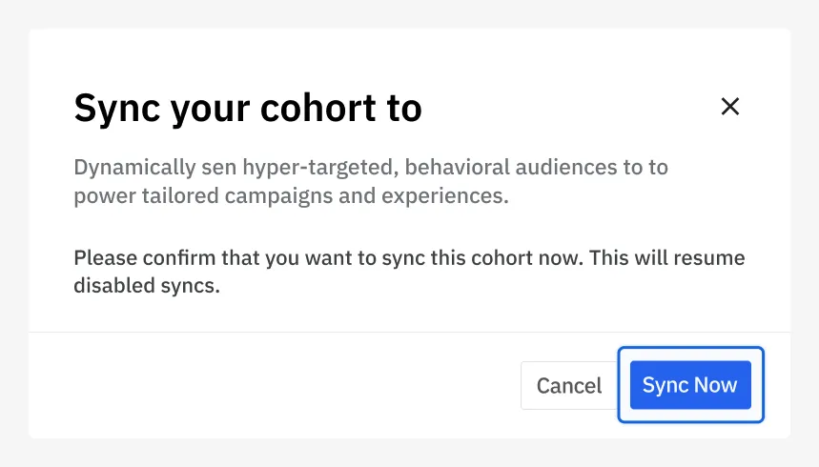Click 'behavioral audiences' in the gray description
This screenshot has width=819, height=467.
(511, 168)
